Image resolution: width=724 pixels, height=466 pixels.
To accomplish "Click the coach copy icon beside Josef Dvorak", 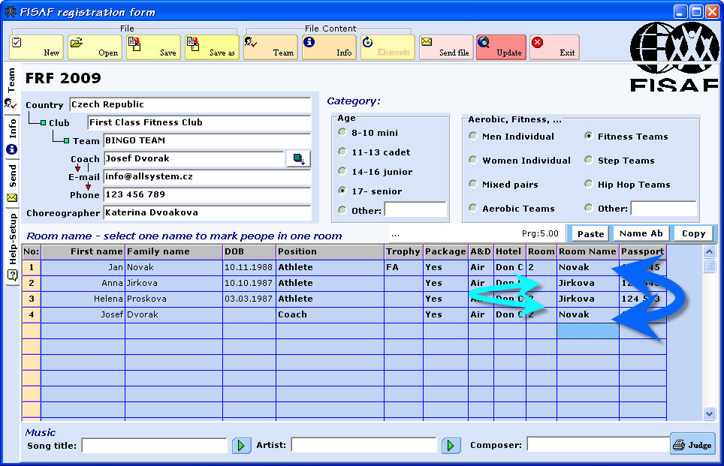I will pos(299,159).
